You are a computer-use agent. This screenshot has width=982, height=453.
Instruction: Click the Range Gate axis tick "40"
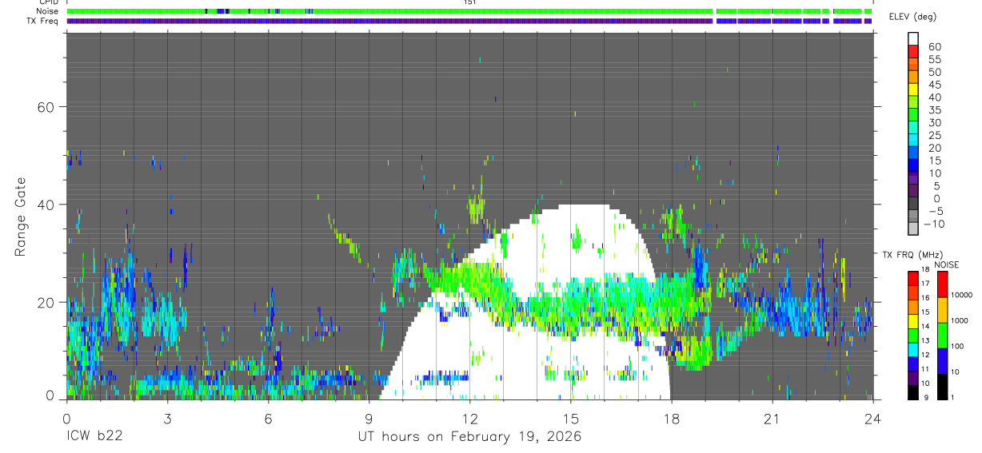[46, 205]
